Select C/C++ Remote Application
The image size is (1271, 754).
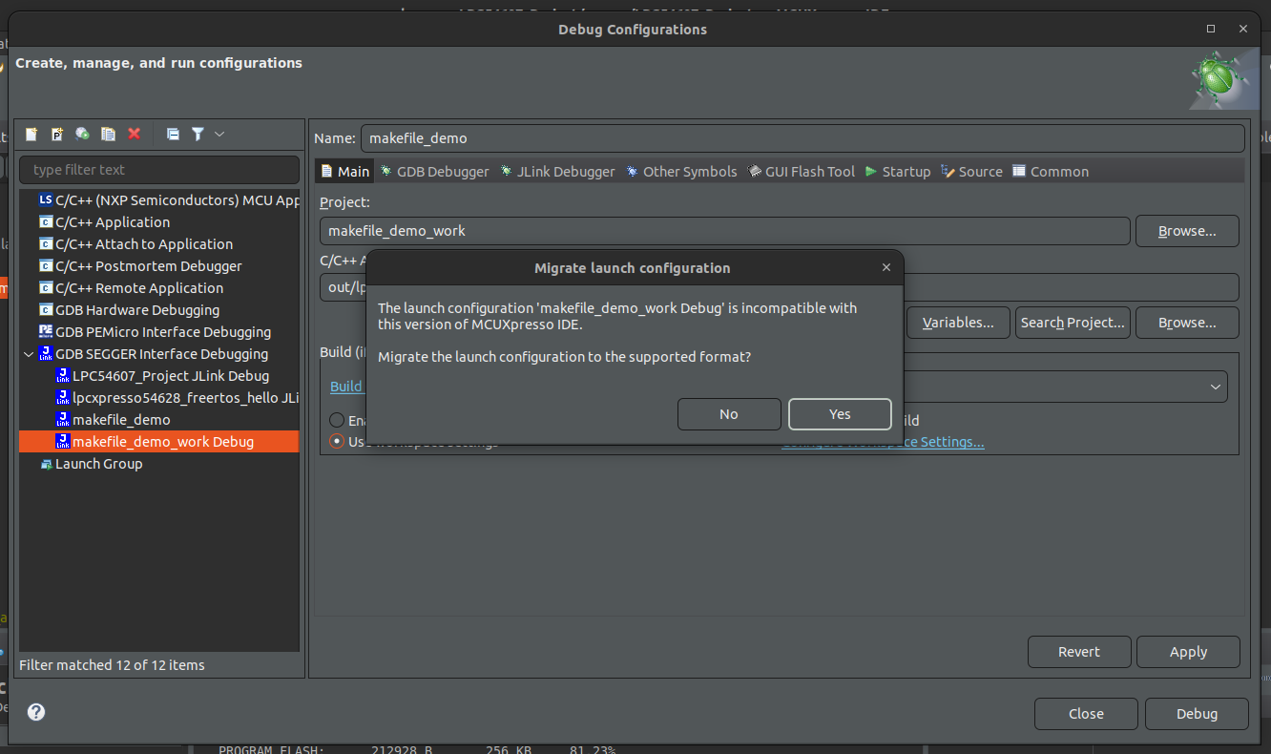(x=132, y=288)
